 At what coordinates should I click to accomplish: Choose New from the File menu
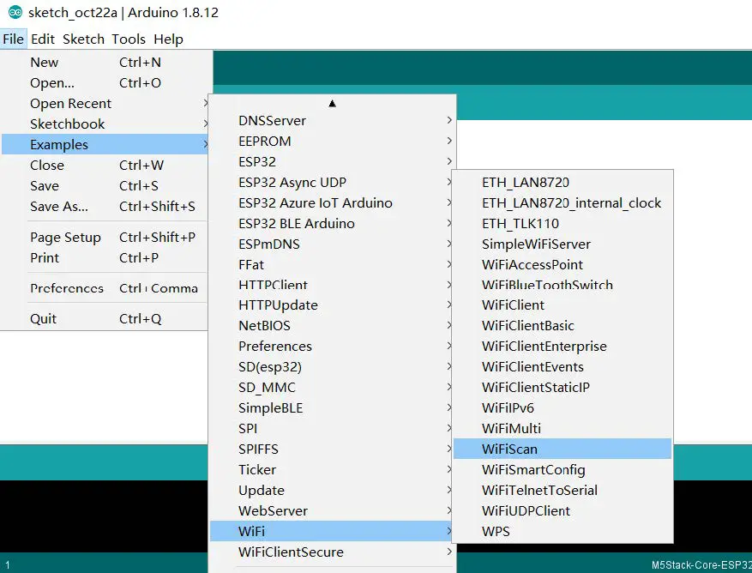(x=105, y=63)
